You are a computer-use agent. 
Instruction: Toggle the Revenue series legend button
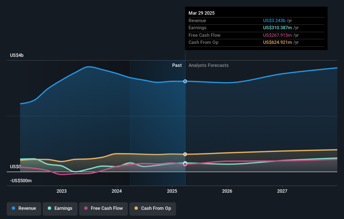click(24, 208)
